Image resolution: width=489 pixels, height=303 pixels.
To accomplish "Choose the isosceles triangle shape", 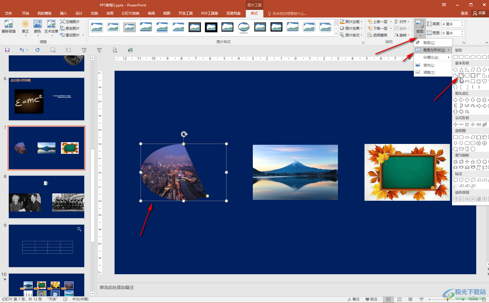I will coord(461,70).
